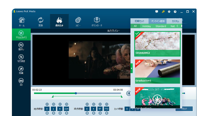The width and height of the screenshot is (206, 116).
Task: Select the Effect (効果) tool
Action: click(21, 70)
